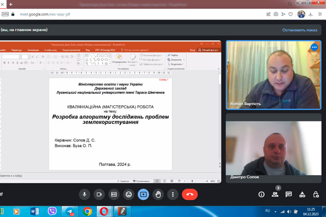This screenshot has height=217, width=326.
Task: Click fit slide to window icon
Action: 219,181
